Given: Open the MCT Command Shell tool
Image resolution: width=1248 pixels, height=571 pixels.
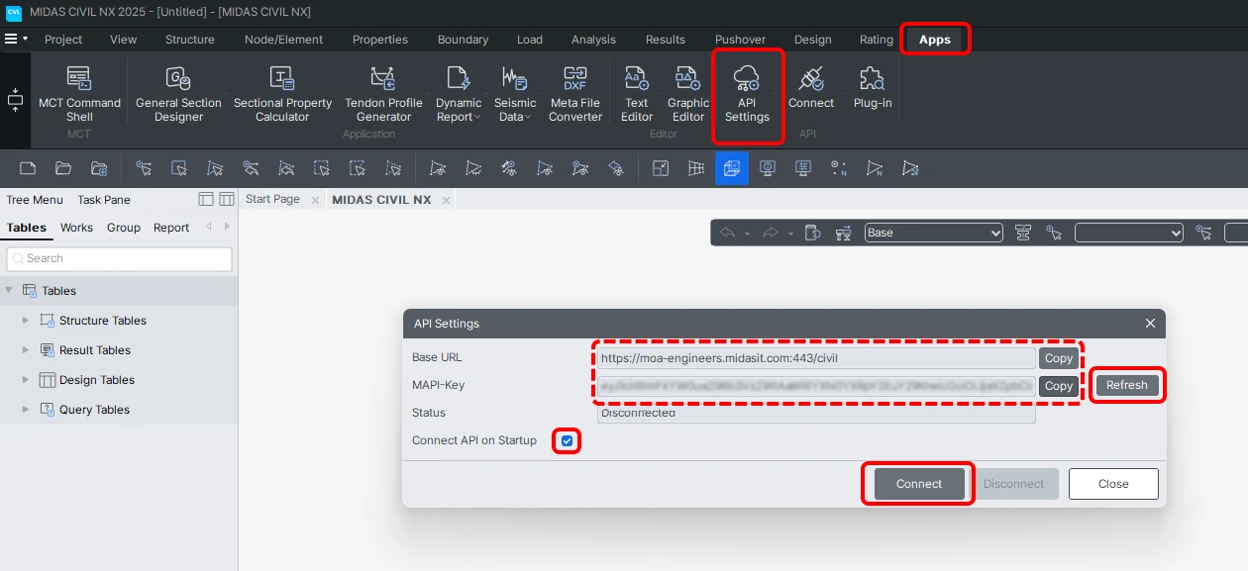Looking at the screenshot, I should coord(79,94).
